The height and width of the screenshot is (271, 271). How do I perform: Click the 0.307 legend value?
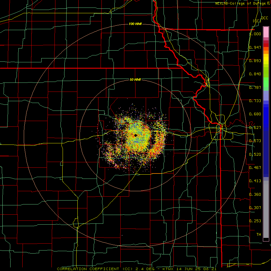(x=255, y=208)
